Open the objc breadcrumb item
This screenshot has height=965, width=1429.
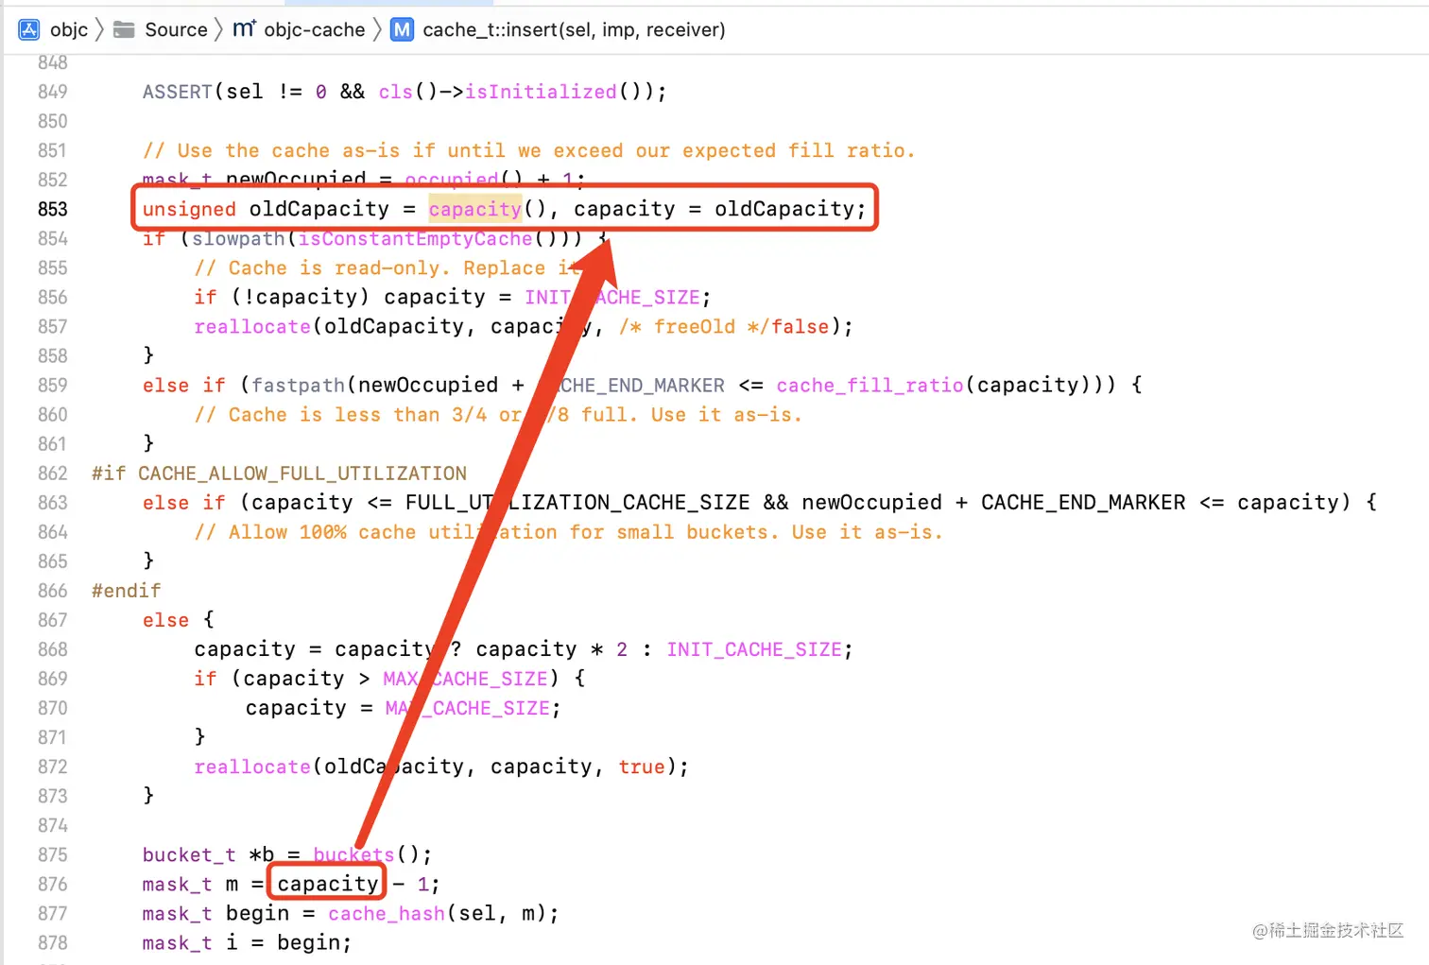[69, 29]
